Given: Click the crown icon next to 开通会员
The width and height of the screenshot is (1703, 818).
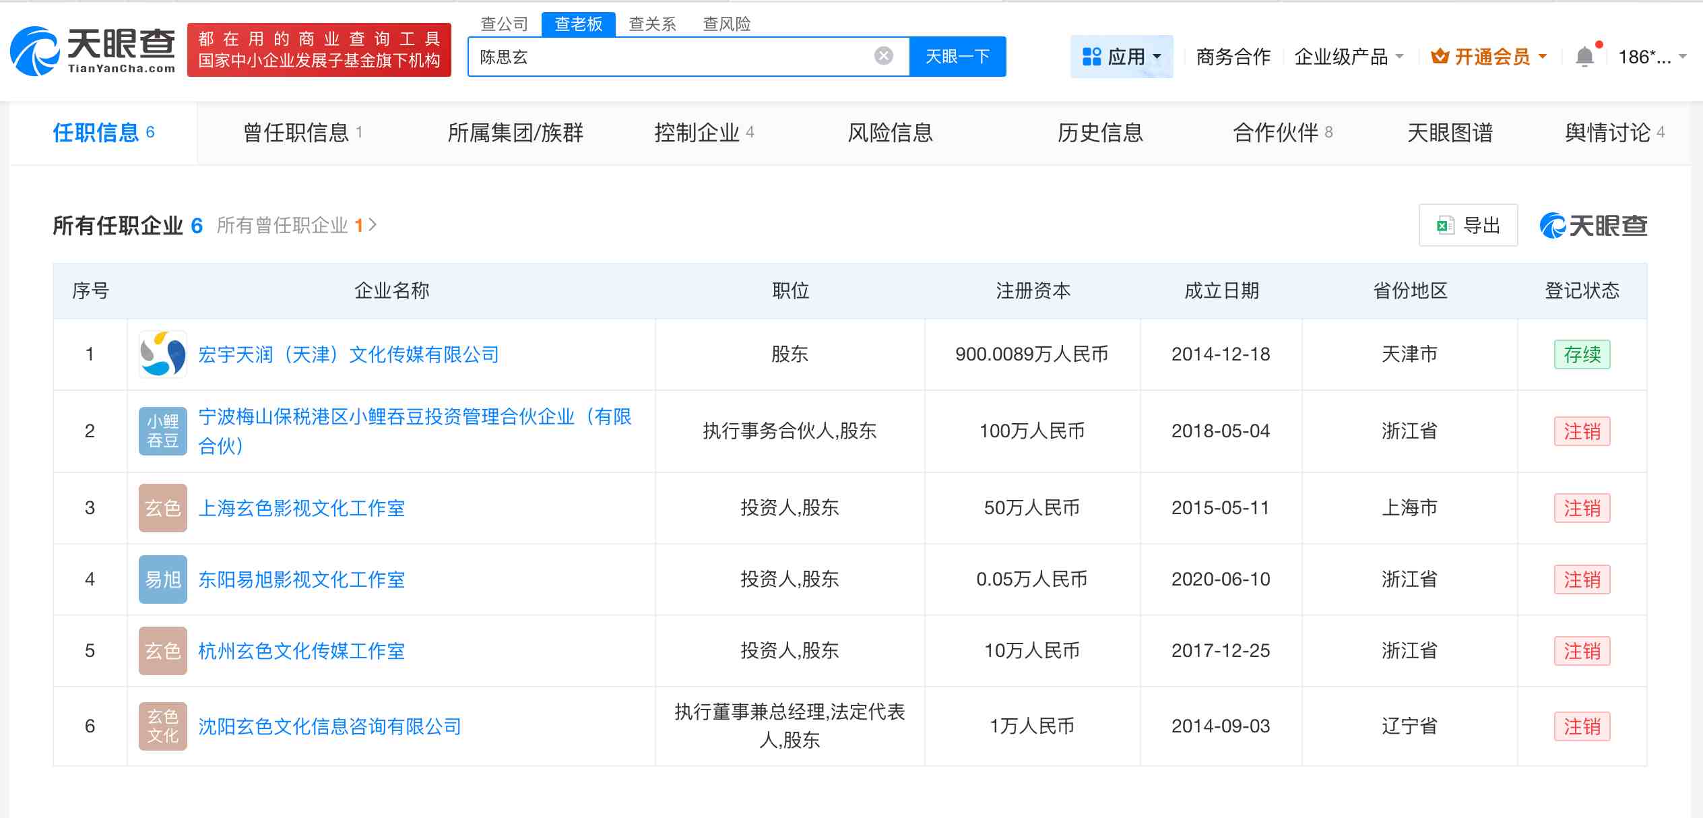Looking at the screenshot, I should (1440, 57).
